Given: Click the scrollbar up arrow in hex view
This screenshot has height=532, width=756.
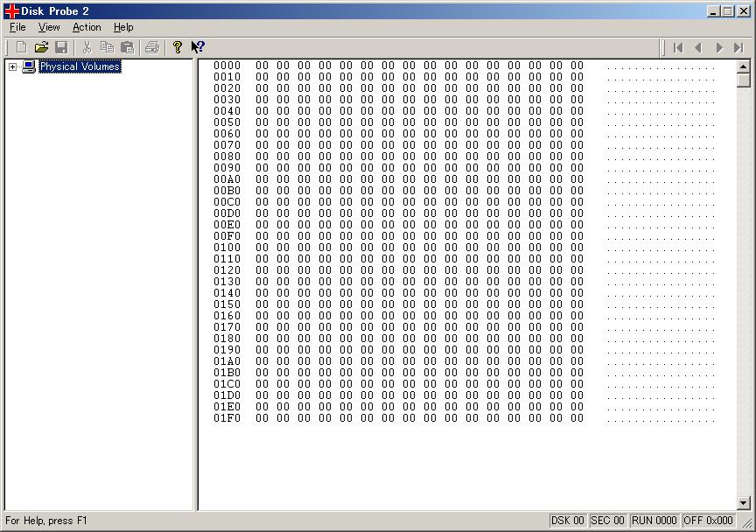Looking at the screenshot, I should tap(744, 66).
